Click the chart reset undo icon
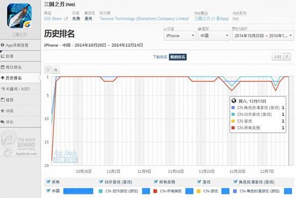The width and height of the screenshot is (297, 198). (x=48, y=70)
